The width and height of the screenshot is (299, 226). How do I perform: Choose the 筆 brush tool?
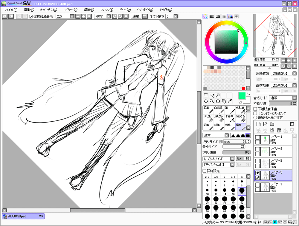230,110
